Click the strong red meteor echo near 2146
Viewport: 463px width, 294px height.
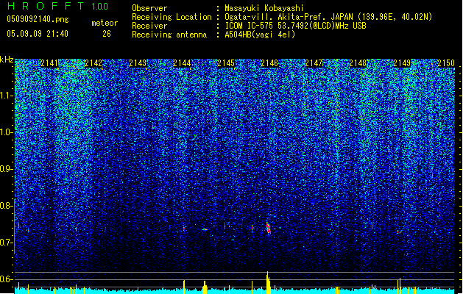(x=268, y=228)
